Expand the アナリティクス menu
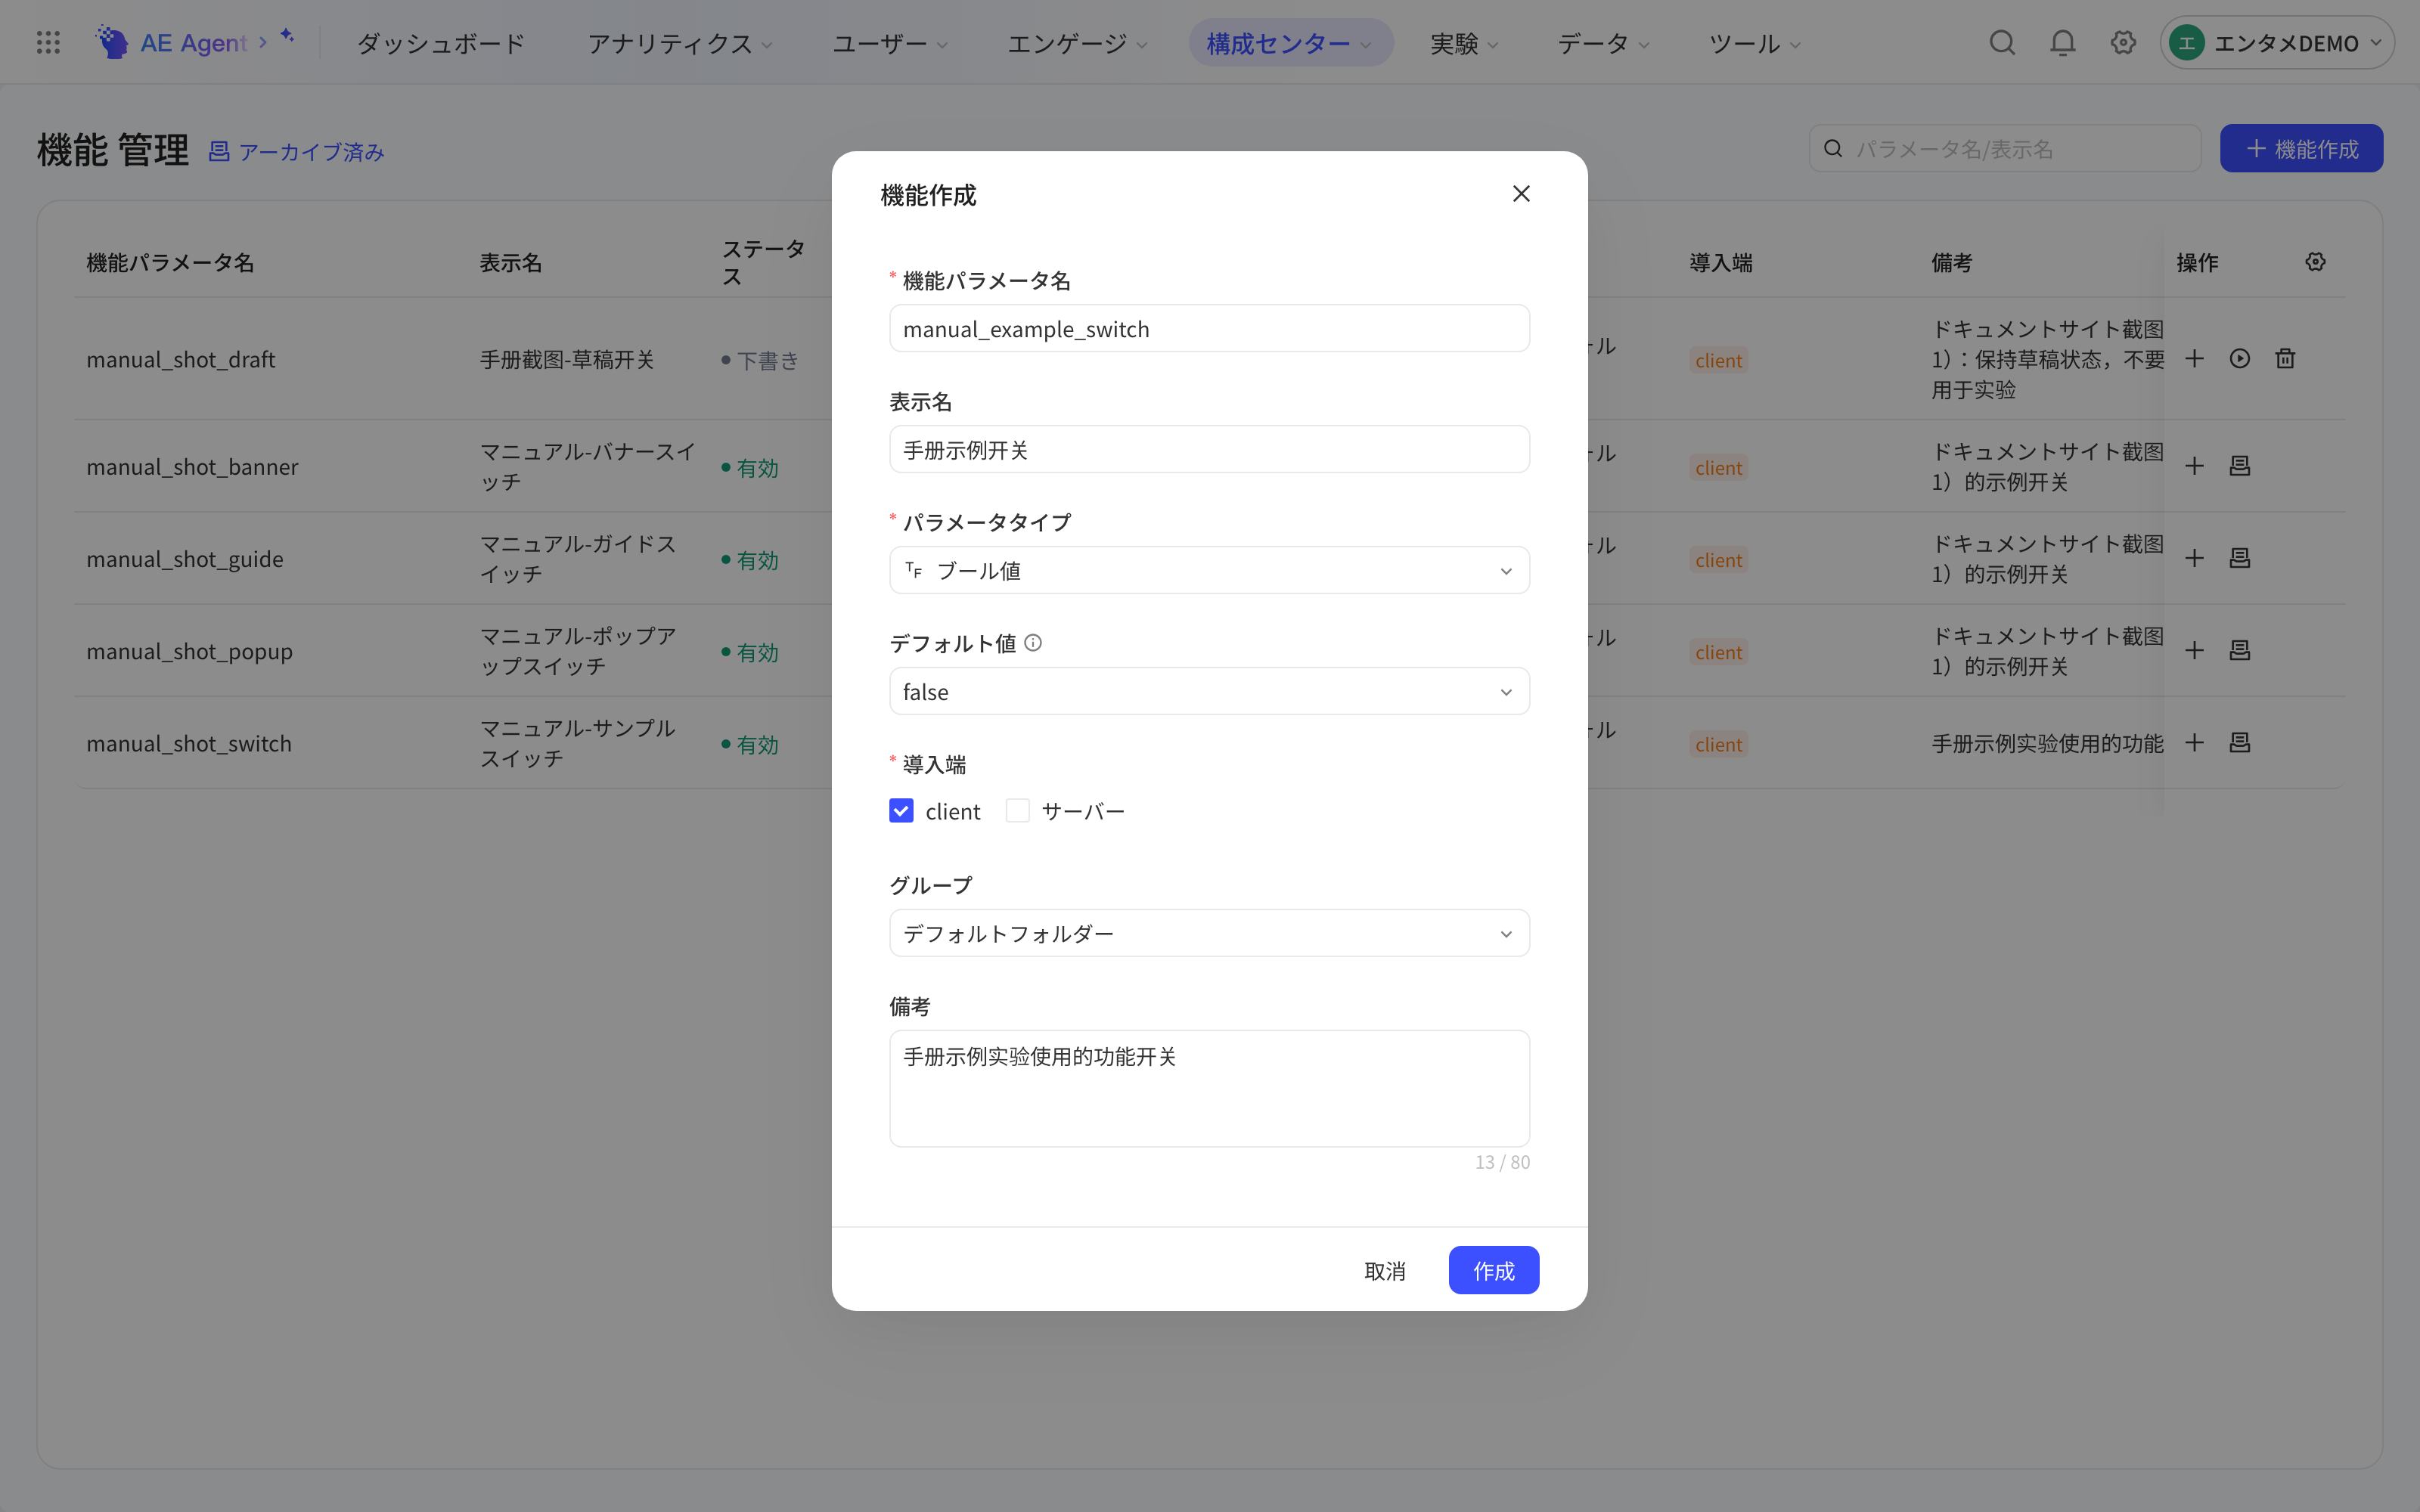The image size is (2420, 1512). [680, 43]
